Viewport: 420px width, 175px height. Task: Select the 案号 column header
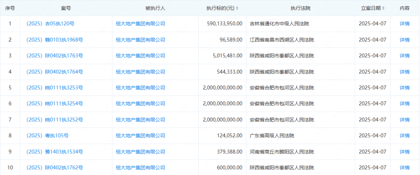66,8
